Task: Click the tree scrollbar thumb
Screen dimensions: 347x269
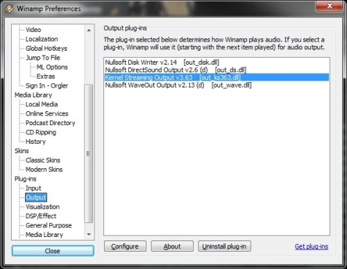Action: 89,154
